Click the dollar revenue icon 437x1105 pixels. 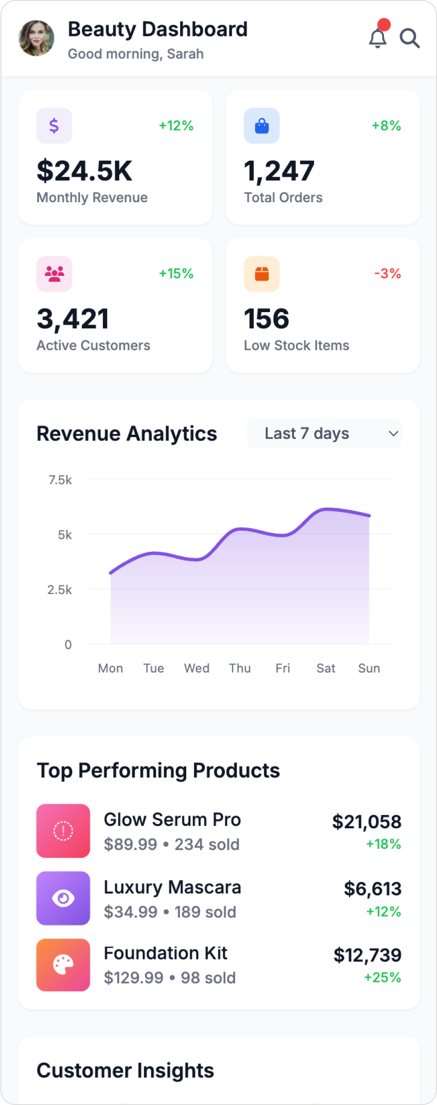[x=54, y=125]
